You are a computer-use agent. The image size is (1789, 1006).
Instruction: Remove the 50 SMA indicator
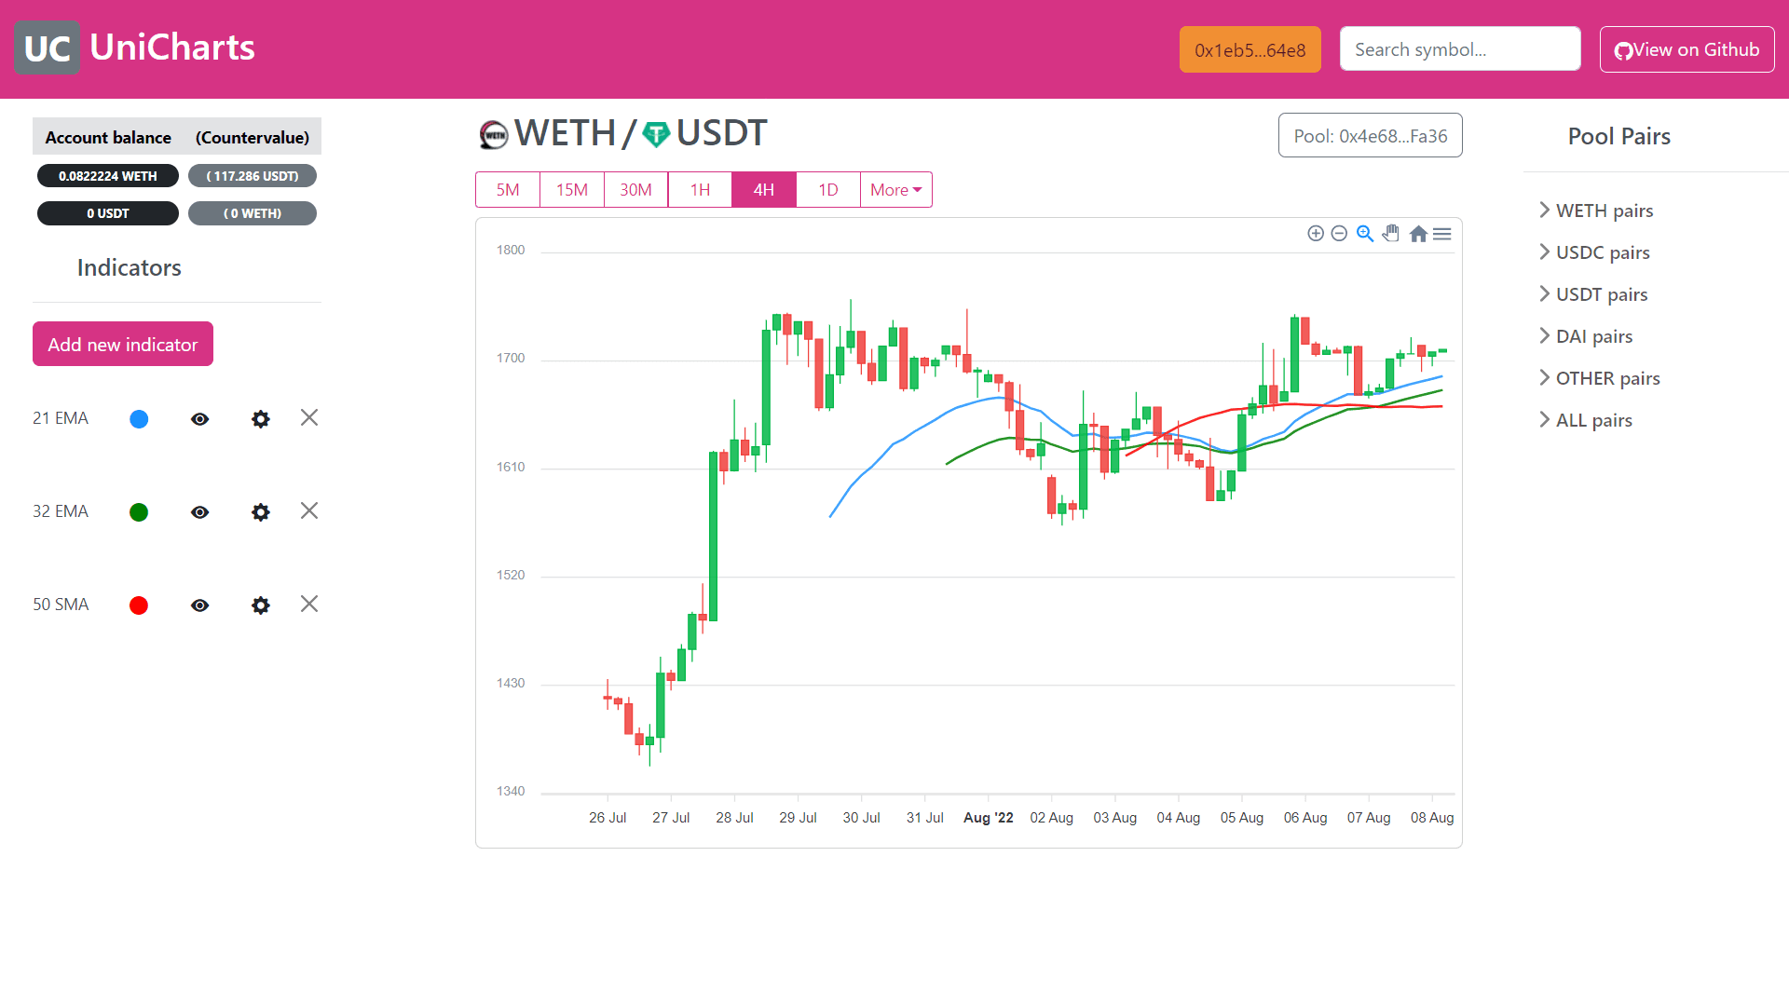[x=309, y=605]
